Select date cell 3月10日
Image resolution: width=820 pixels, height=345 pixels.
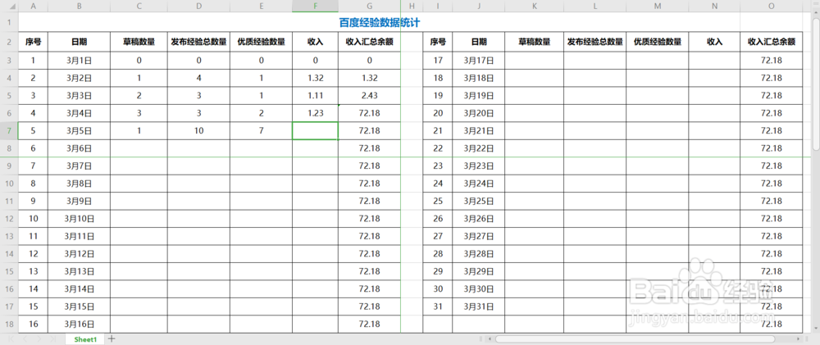(79, 219)
